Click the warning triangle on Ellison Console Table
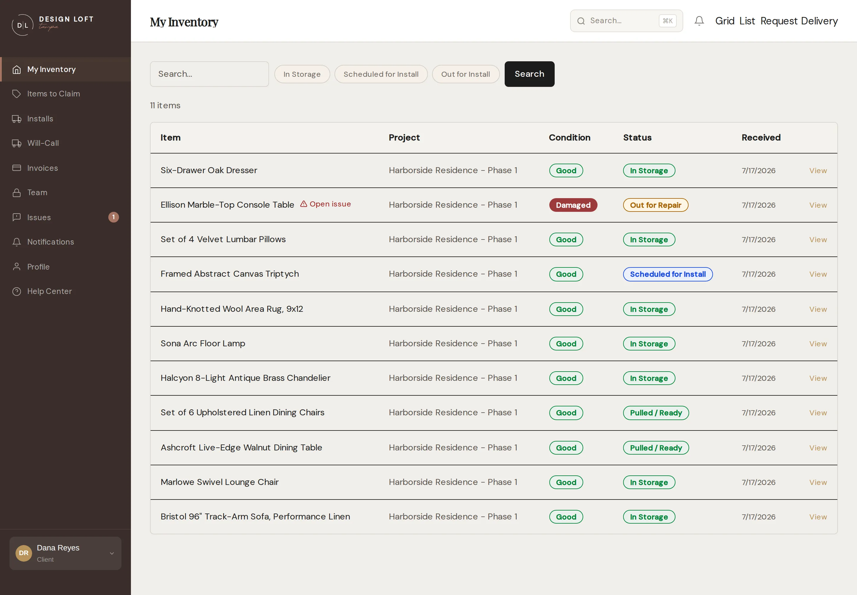Viewport: 857px width, 595px height. point(304,204)
